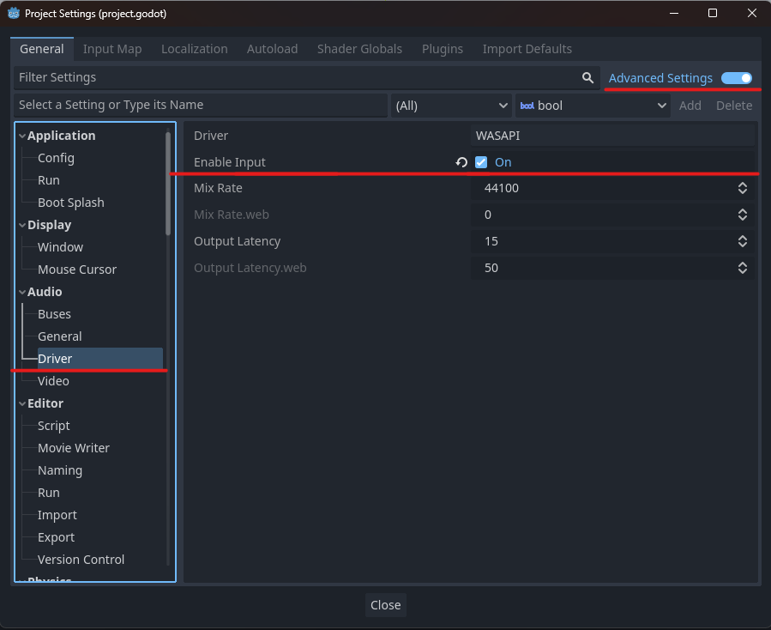771x630 pixels.
Task: Open the property type dropdown showing bool
Action: pyautogui.click(x=593, y=106)
